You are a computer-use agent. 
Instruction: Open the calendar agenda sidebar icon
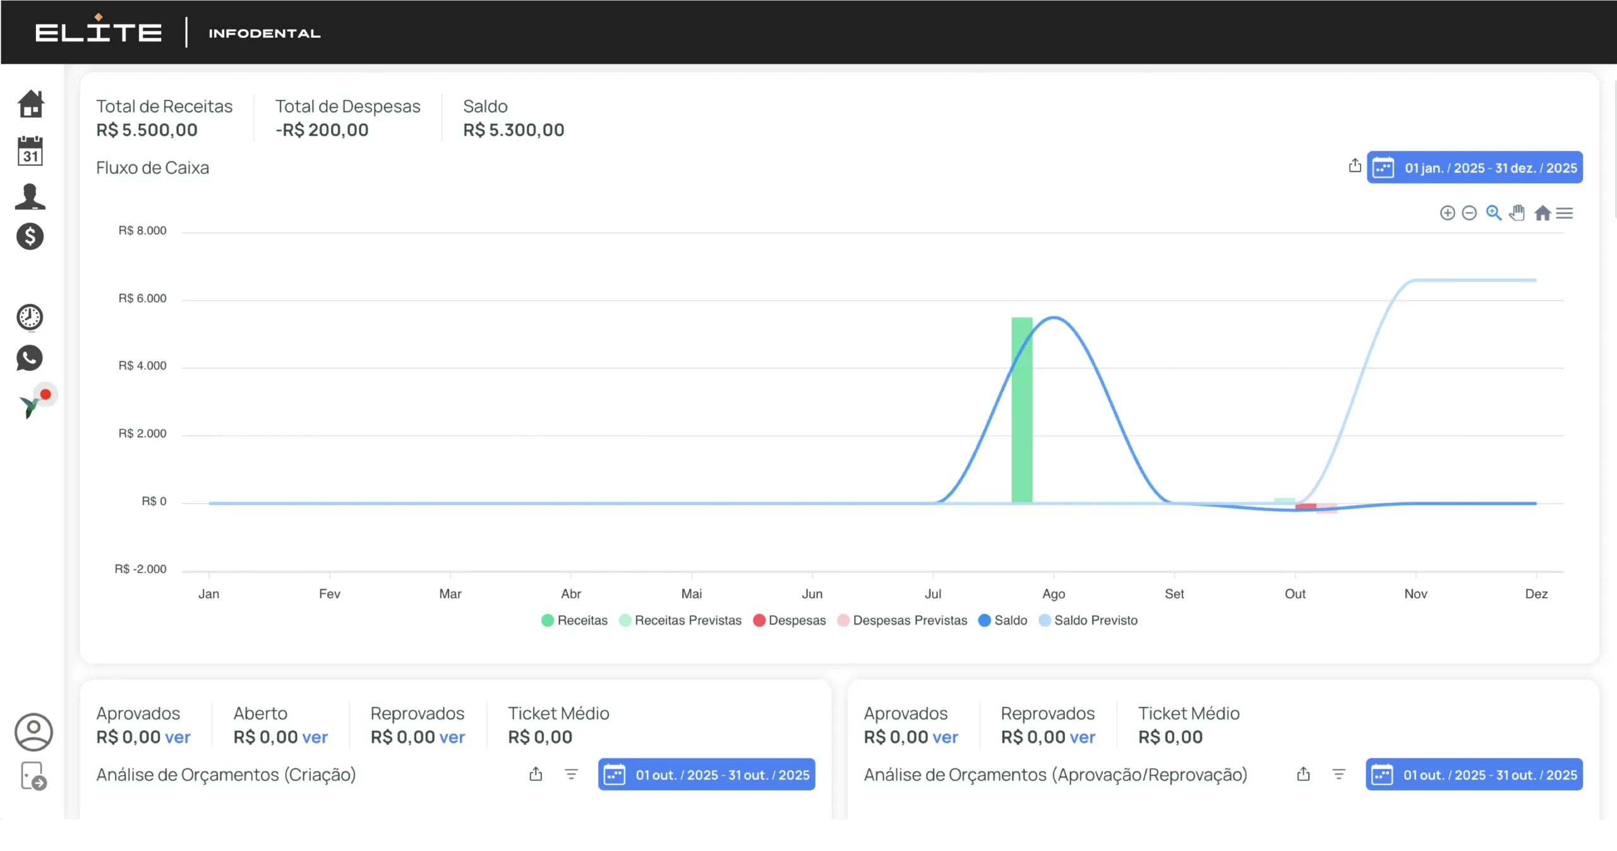point(30,152)
